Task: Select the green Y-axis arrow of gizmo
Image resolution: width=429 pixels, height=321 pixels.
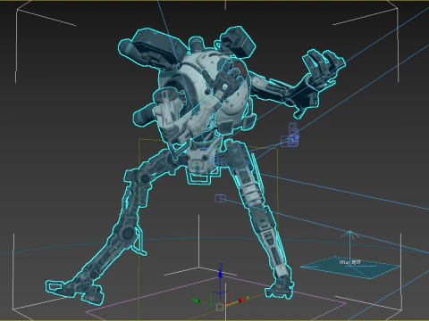Action: (196, 300)
